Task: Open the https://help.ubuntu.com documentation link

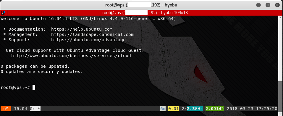Action: (82, 29)
